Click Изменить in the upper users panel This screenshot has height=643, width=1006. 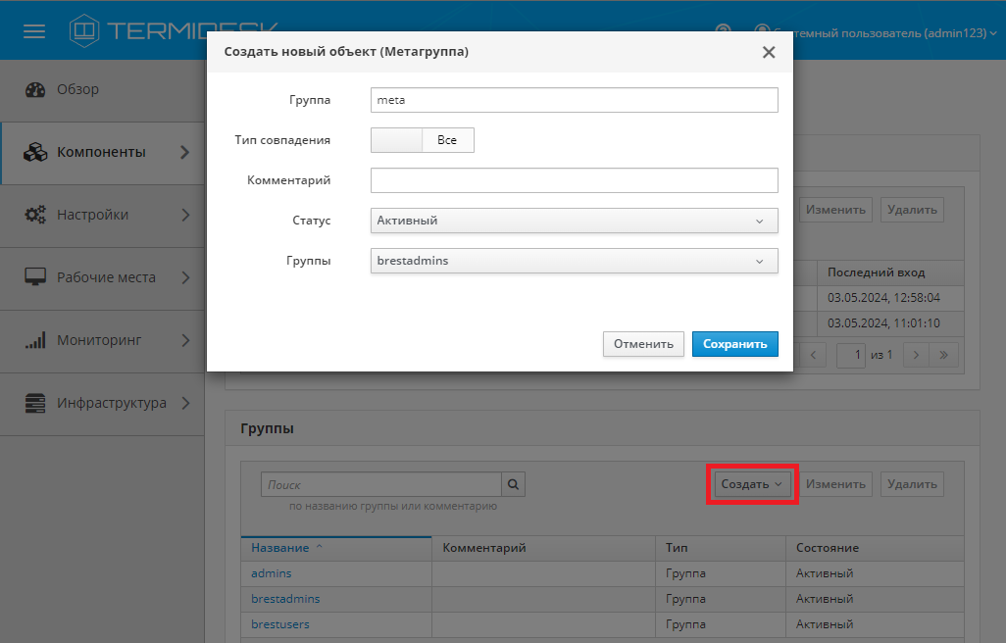(835, 210)
